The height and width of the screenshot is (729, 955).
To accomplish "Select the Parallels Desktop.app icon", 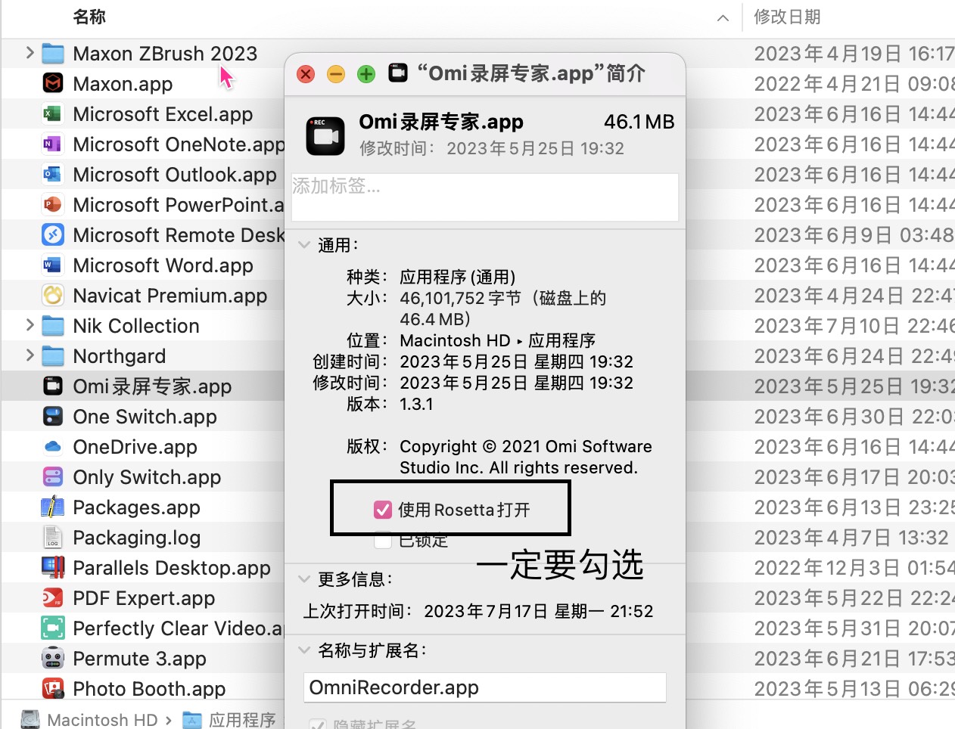I will pos(51,567).
